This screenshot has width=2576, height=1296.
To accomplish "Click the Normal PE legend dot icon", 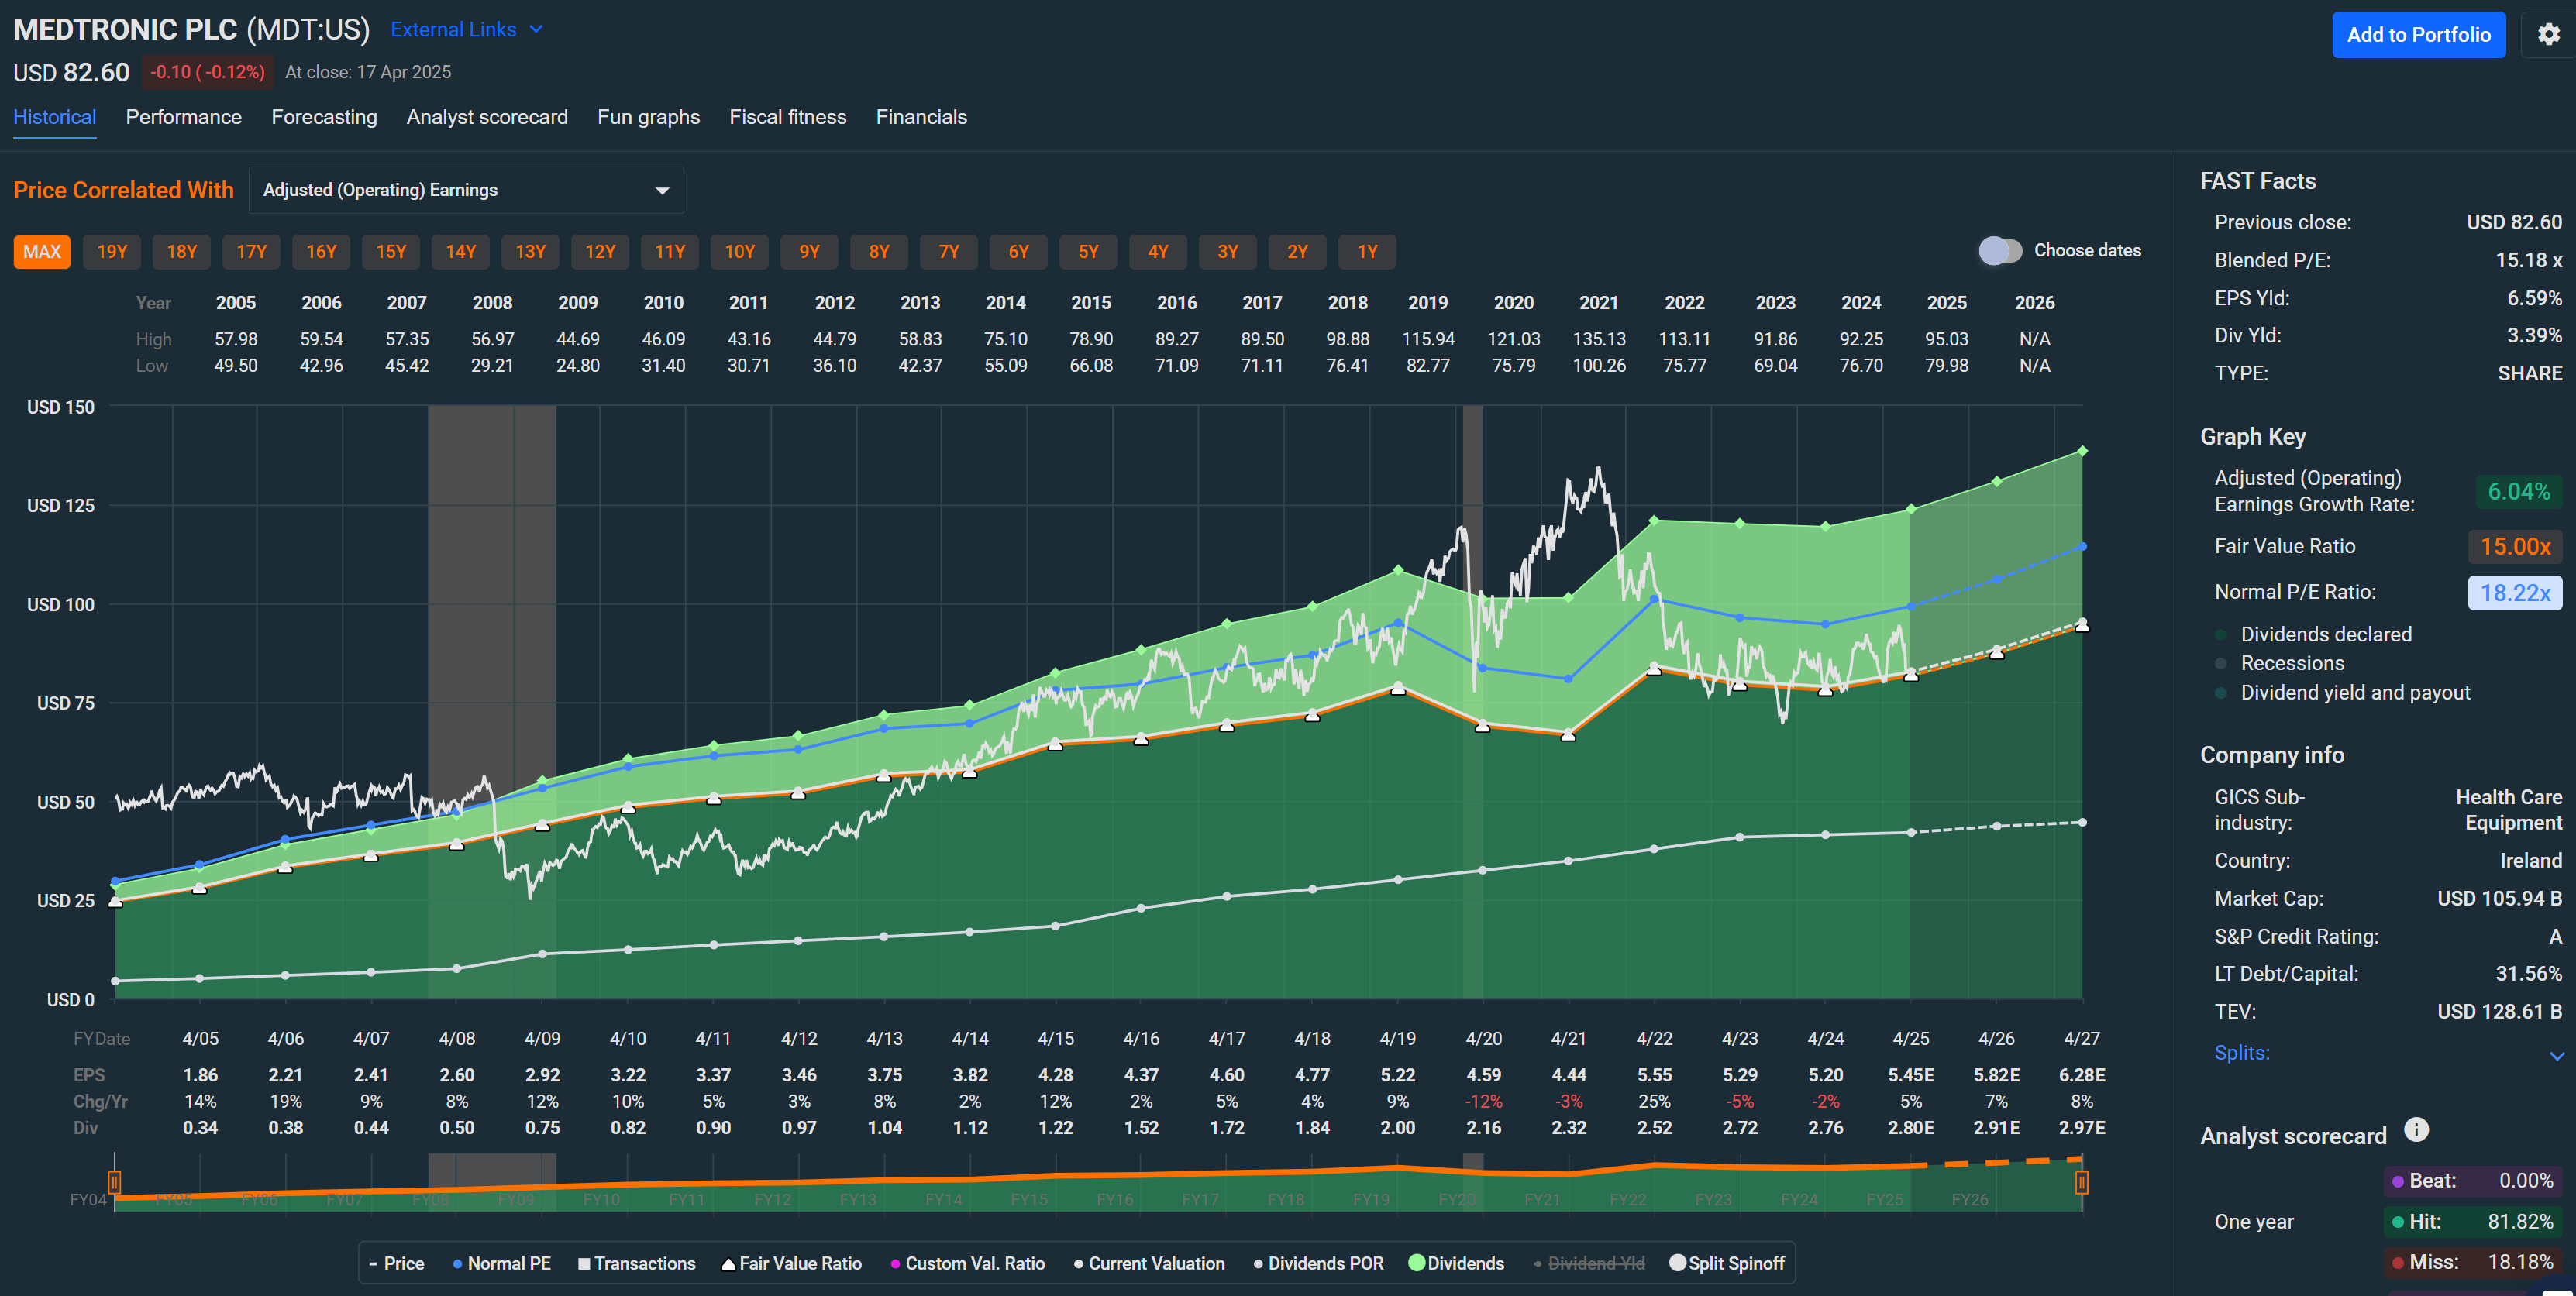I will [x=457, y=1263].
